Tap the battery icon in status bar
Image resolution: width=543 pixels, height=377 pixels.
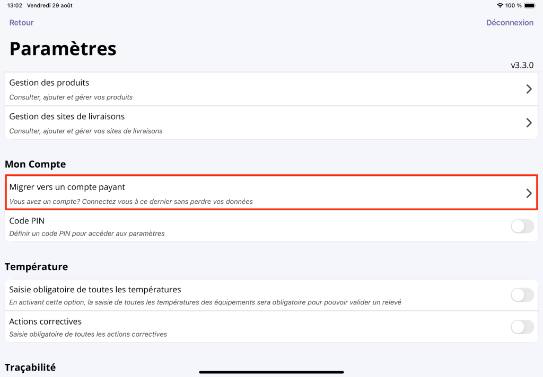(529, 5)
